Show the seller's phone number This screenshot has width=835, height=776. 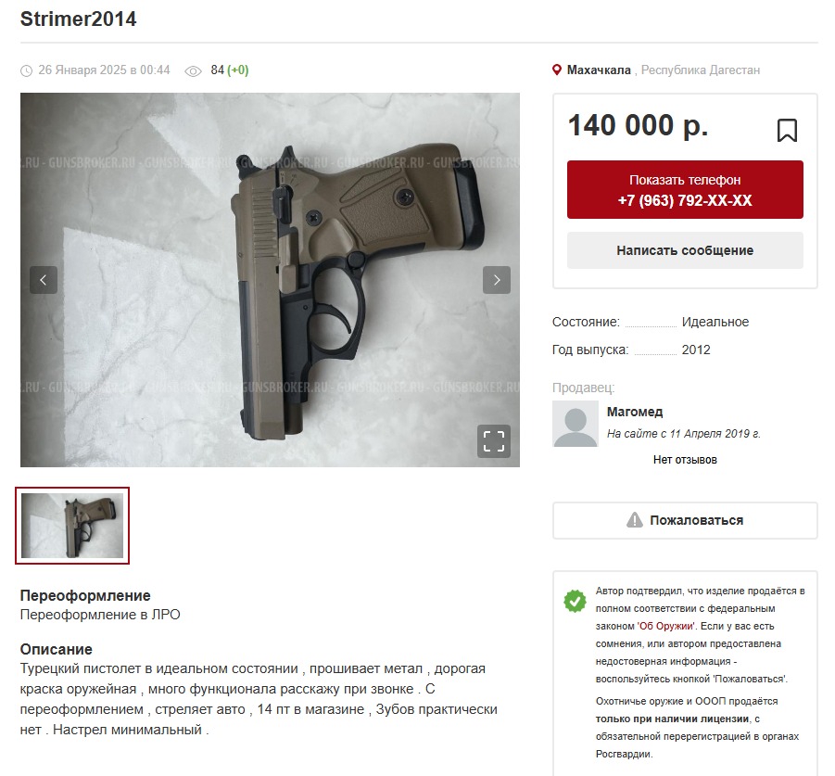(x=685, y=190)
